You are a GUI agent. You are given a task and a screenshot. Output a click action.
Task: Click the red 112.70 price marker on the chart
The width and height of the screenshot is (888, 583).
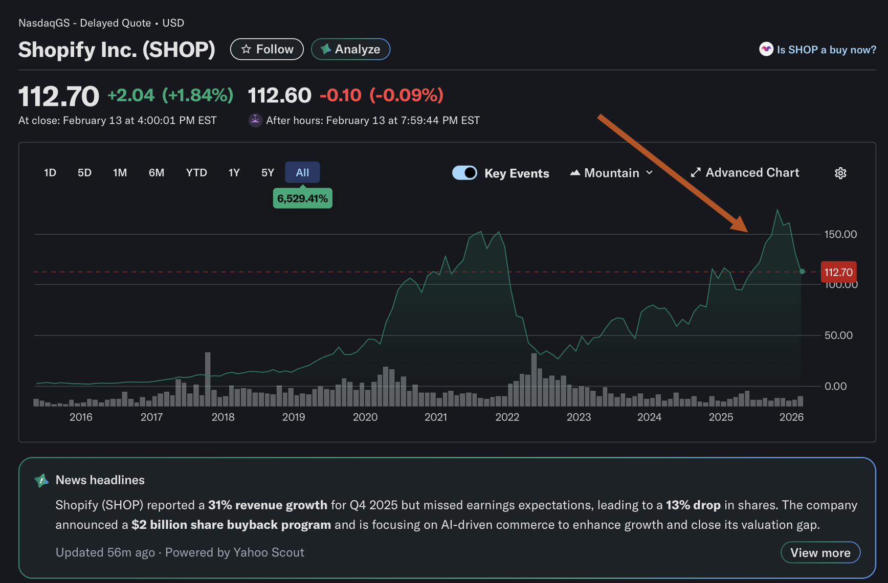[x=838, y=272]
